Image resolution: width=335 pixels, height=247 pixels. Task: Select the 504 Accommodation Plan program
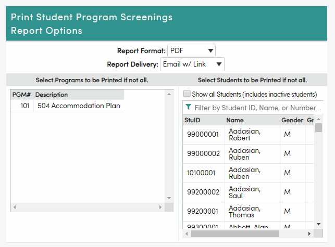coord(79,106)
